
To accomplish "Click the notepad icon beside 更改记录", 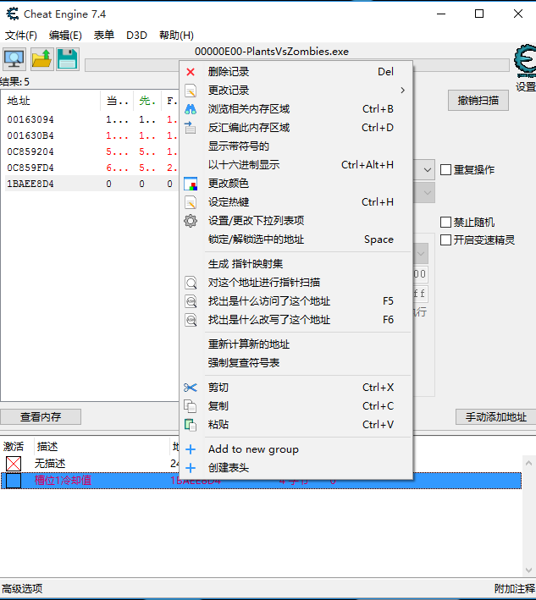I will (191, 91).
